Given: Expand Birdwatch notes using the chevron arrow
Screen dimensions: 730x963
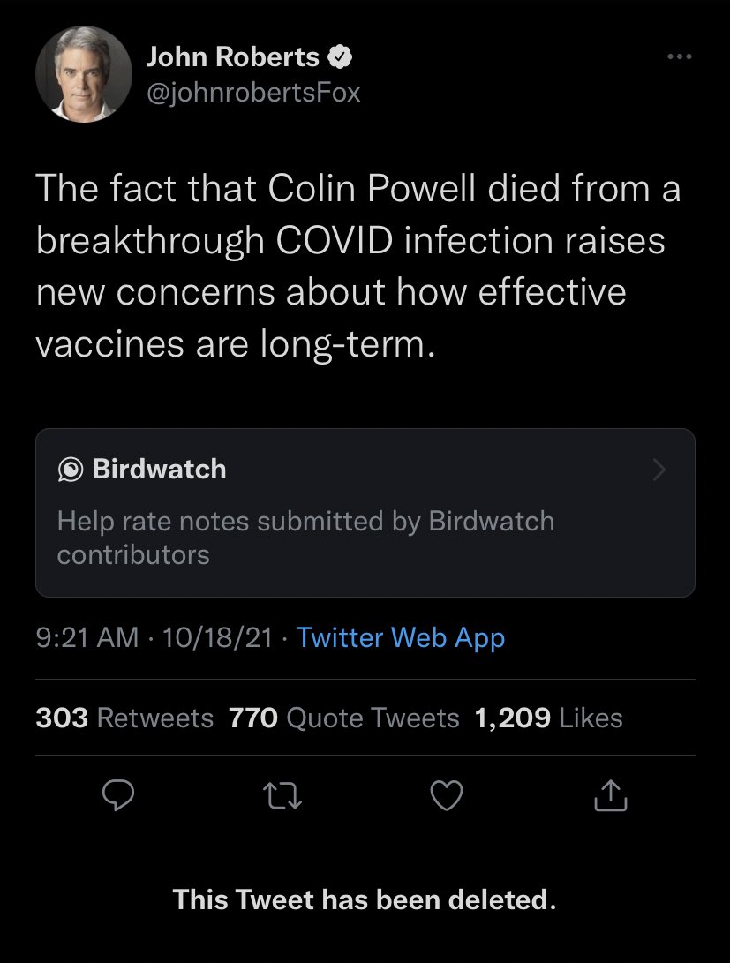Looking at the screenshot, I should (659, 470).
